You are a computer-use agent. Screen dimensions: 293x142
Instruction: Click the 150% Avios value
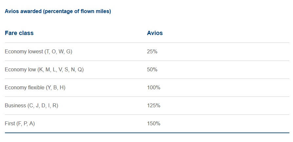(153, 124)
